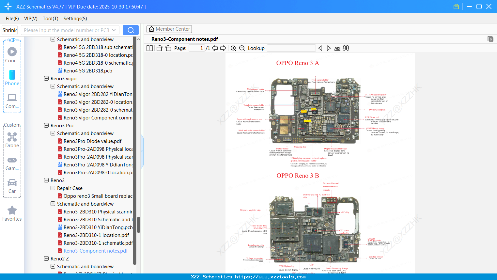Screen dimensions: 497x280
Task: Go to next page arrow
Action: tap(223, 48)
